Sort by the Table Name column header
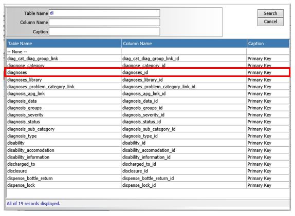The width and height of the screenshot is (295, 216). pyautogui.click(x=64, y=44)
